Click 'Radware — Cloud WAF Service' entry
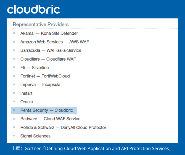The width and height of the screenshot is (185, 155). point(50,119)
